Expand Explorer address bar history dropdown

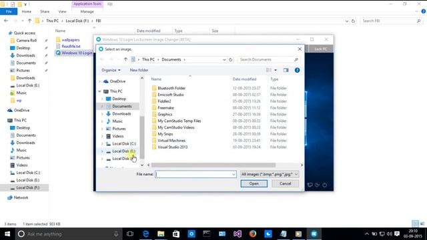coord(347,21)
